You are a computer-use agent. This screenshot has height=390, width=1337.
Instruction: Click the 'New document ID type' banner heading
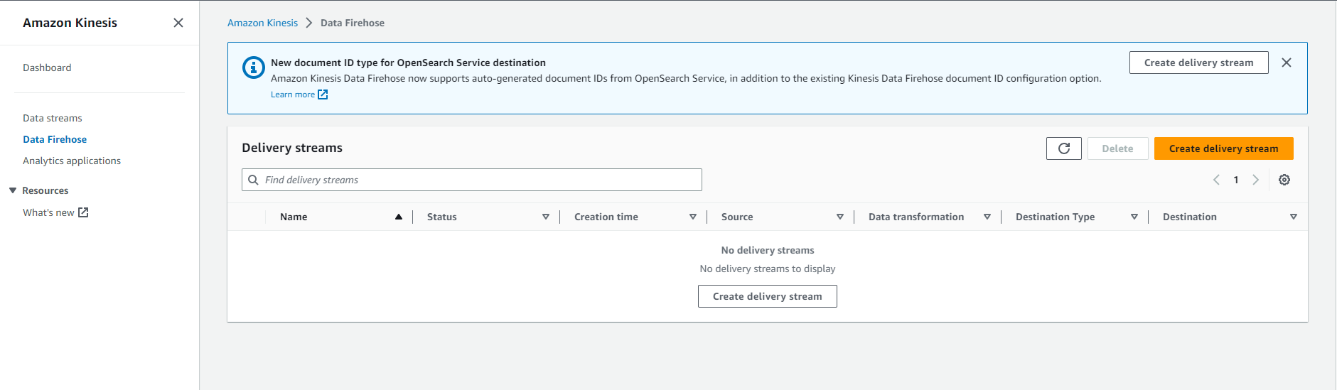[408, 63]
